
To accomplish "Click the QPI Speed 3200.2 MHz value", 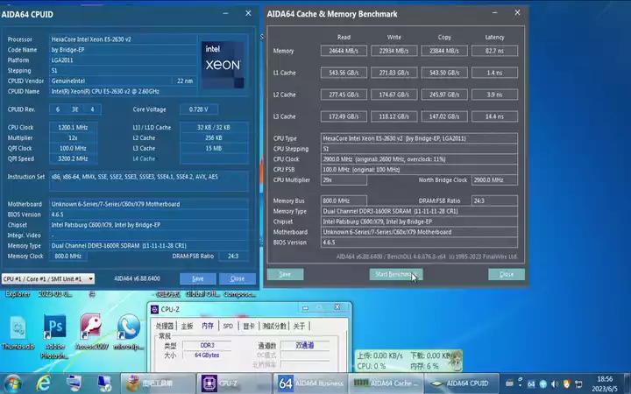I will point(73,158).
